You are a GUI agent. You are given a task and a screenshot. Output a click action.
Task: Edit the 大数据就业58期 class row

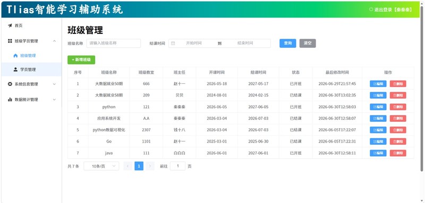[x=378, y=95]
